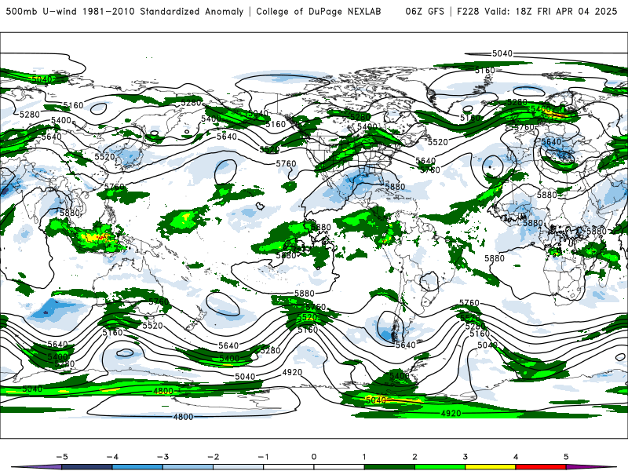Click the '0' colorbar label

tap(314, 457)
